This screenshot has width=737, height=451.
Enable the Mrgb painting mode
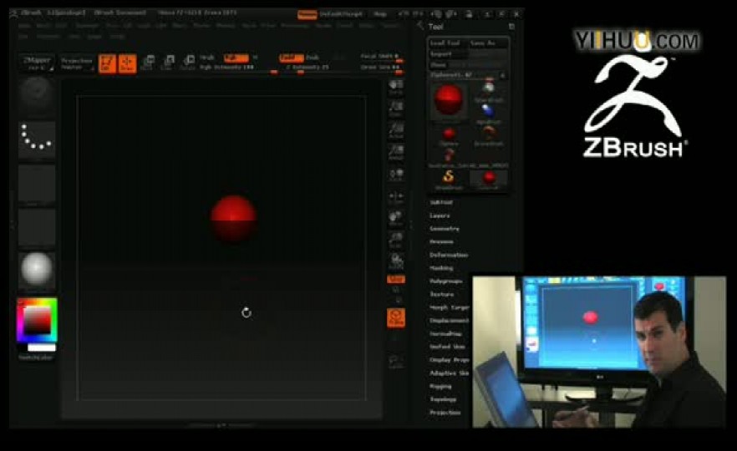click(207, 58)
